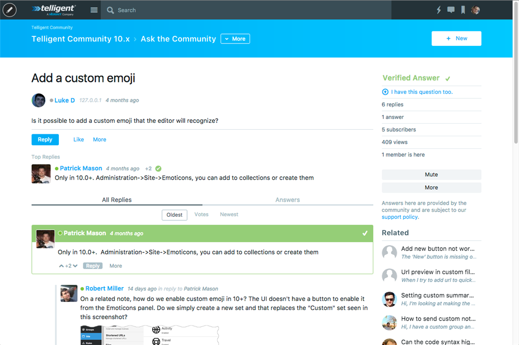
Task: Open the conversations chat bubble icon
Action: pyautogui.click(x=451, y=9)
